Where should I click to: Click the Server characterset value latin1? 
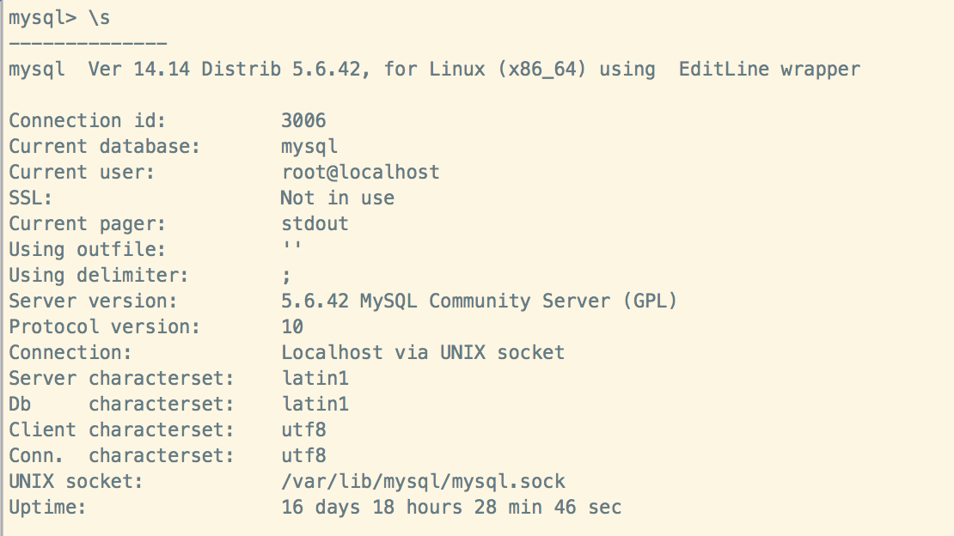click(315, 378)
